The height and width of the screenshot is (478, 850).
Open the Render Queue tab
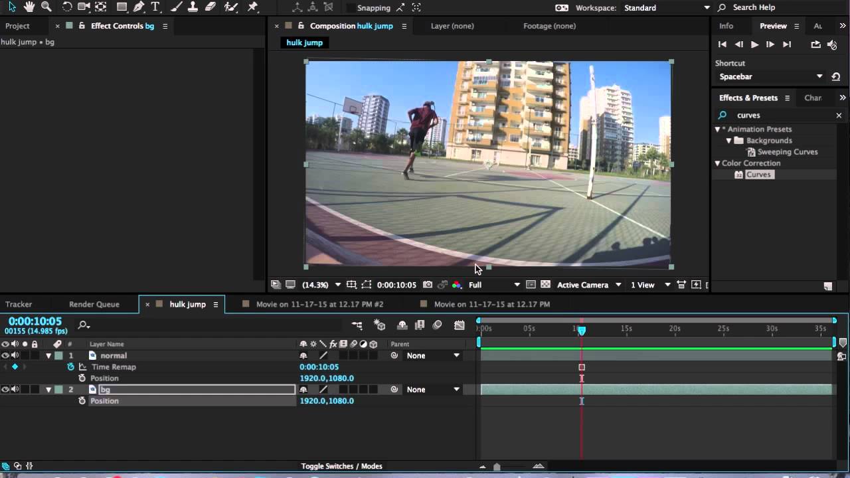tap(94, 304)
